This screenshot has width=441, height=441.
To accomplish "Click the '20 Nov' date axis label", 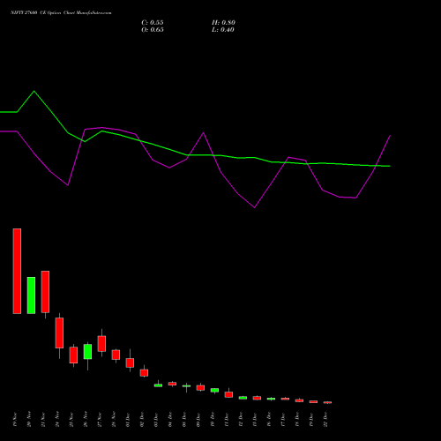I will tap(29, 420).
